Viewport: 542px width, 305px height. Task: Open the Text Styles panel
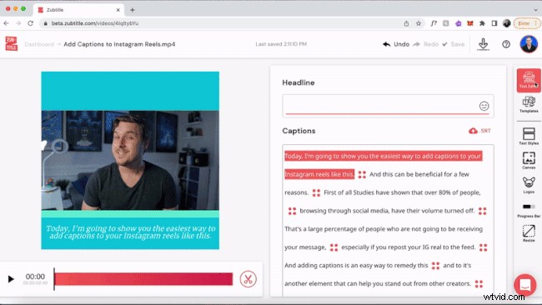tap(529, 136)
